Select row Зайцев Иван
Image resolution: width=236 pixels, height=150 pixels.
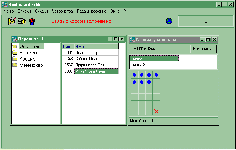tap(96, 59)
